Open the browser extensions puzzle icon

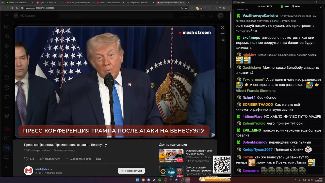[x=206, y=8]
